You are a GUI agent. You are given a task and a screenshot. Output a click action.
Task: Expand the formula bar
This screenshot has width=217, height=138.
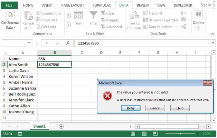213,43
